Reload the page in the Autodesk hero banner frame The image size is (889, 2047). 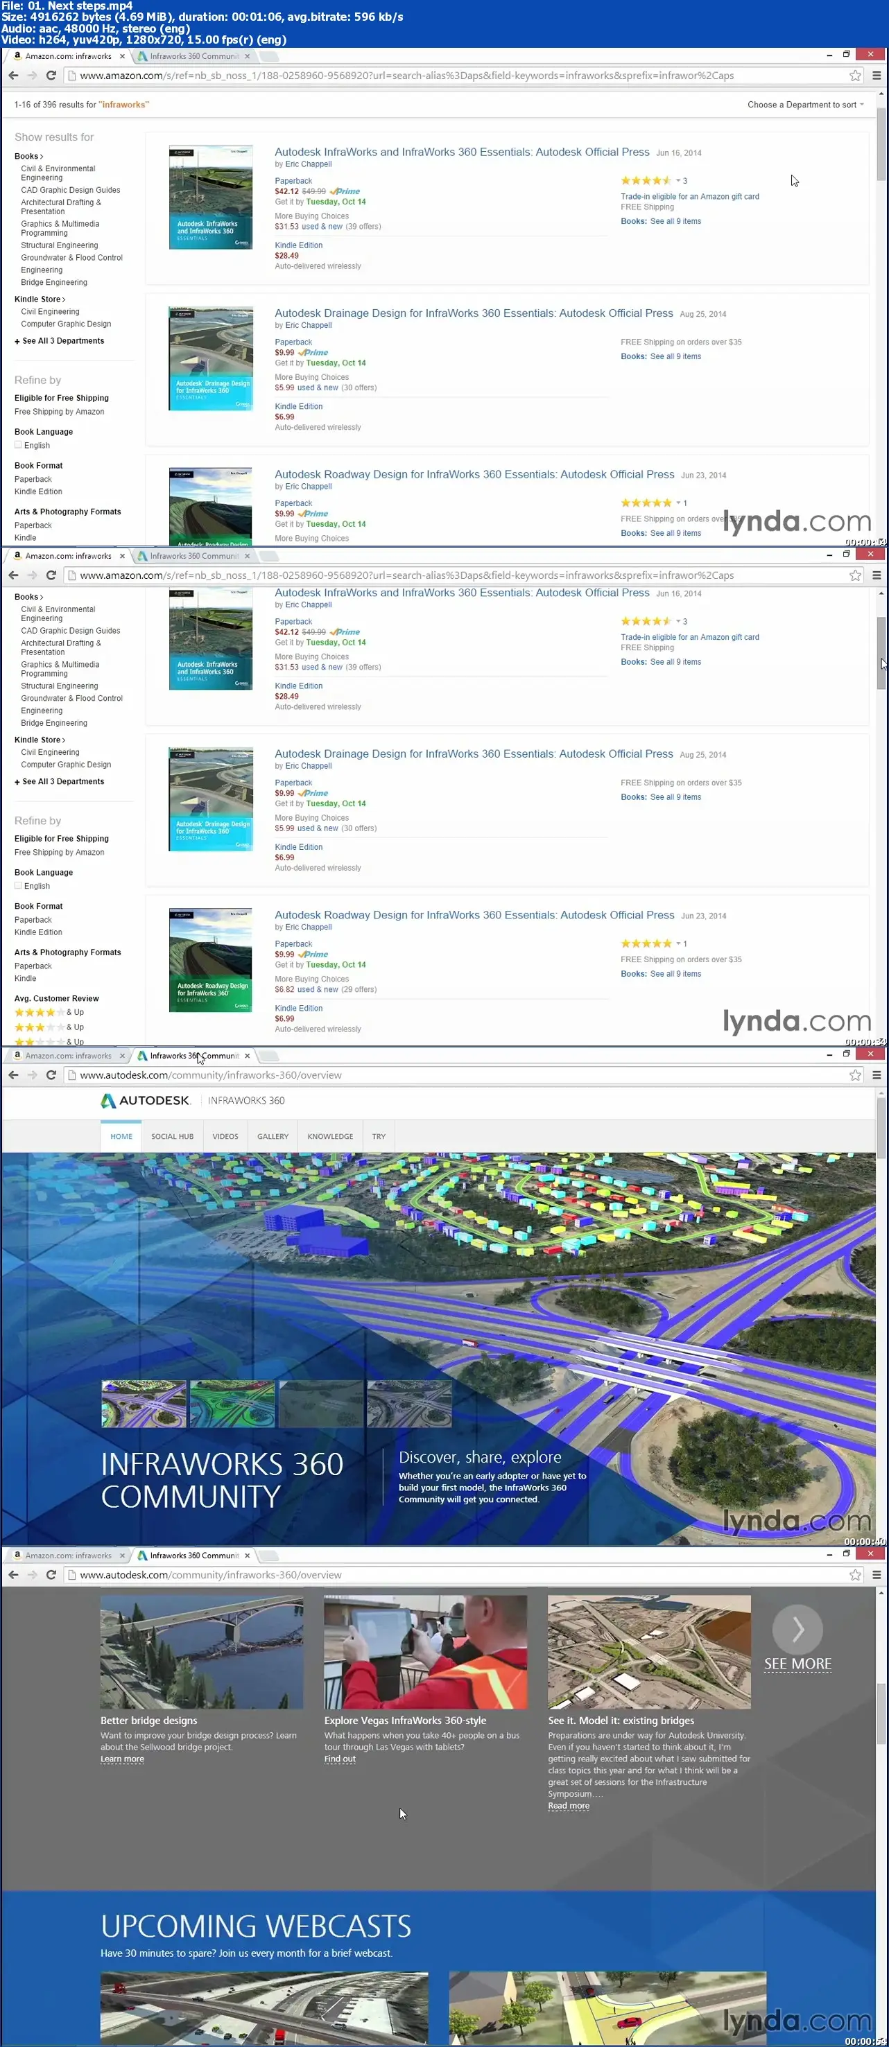pyautogui.click(x=51, y=1074)
